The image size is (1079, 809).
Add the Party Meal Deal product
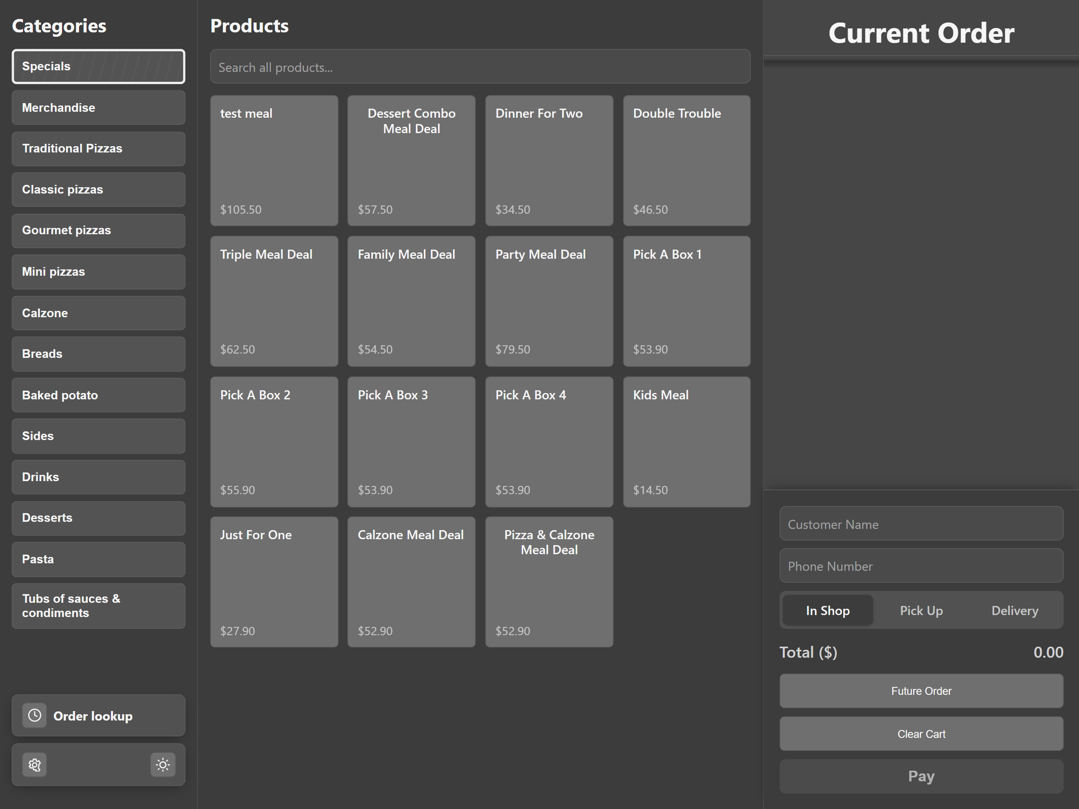point(549,301)
